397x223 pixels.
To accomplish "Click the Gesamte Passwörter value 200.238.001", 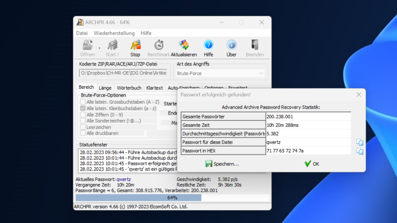I will click(308, 117).
